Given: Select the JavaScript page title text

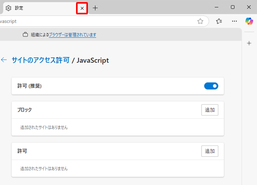Looking at the screenshot, I should [93, 60].
